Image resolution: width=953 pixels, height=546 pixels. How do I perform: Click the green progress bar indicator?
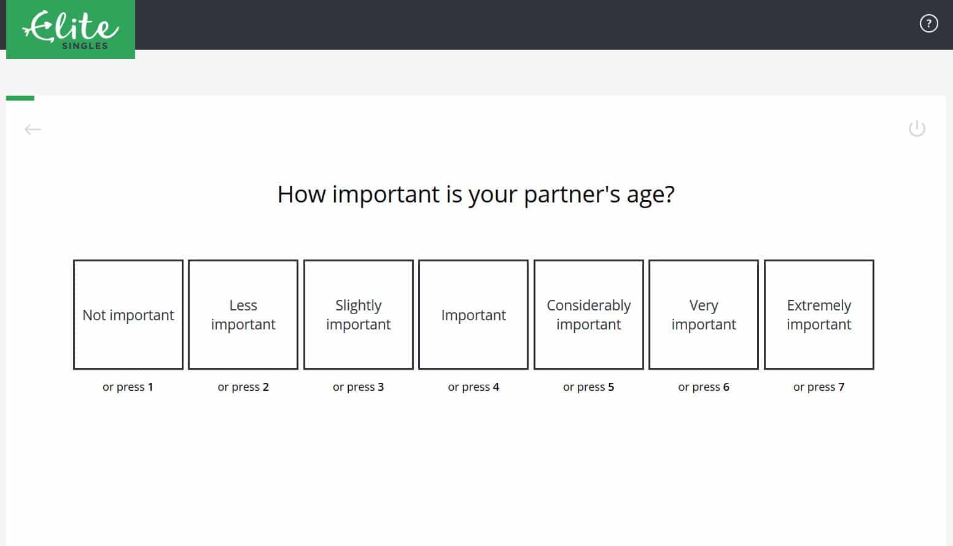click(20, 98)
